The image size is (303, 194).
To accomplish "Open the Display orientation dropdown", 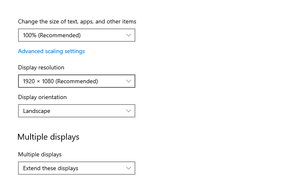I will pyautogui.click(x=77, y=111).
